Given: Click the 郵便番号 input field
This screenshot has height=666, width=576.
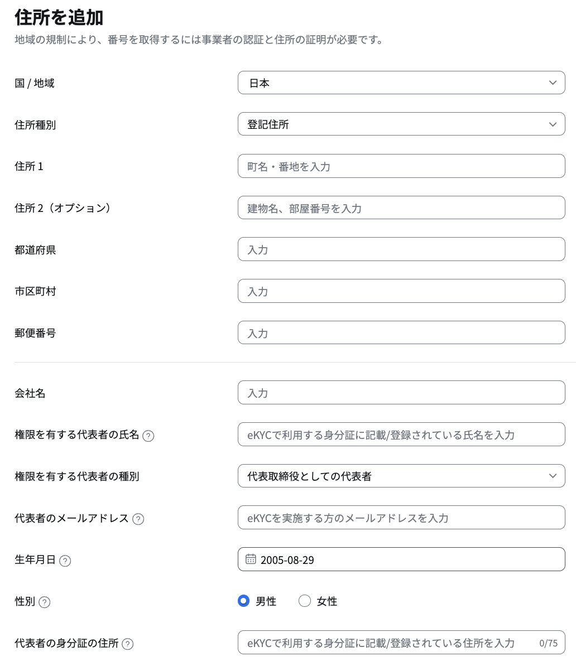Looking at the screenshot, I should tap(401, 332).
